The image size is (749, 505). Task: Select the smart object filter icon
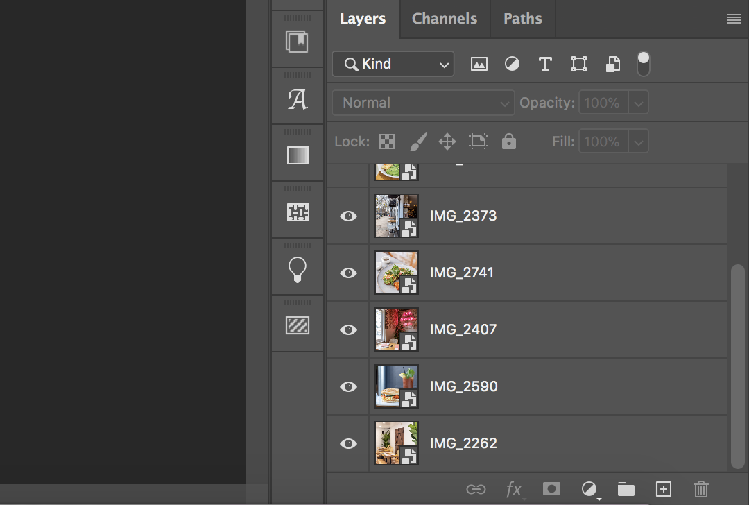click(613, 63)
